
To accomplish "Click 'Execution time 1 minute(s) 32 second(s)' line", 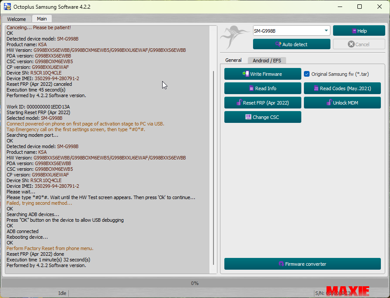I will (x=48, y=260).
